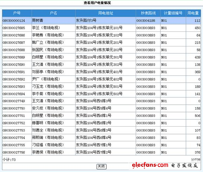Select row for 刘丽亭（有线电视）
The height and width of the screenshot is (172, 203).
pos(101,72)
